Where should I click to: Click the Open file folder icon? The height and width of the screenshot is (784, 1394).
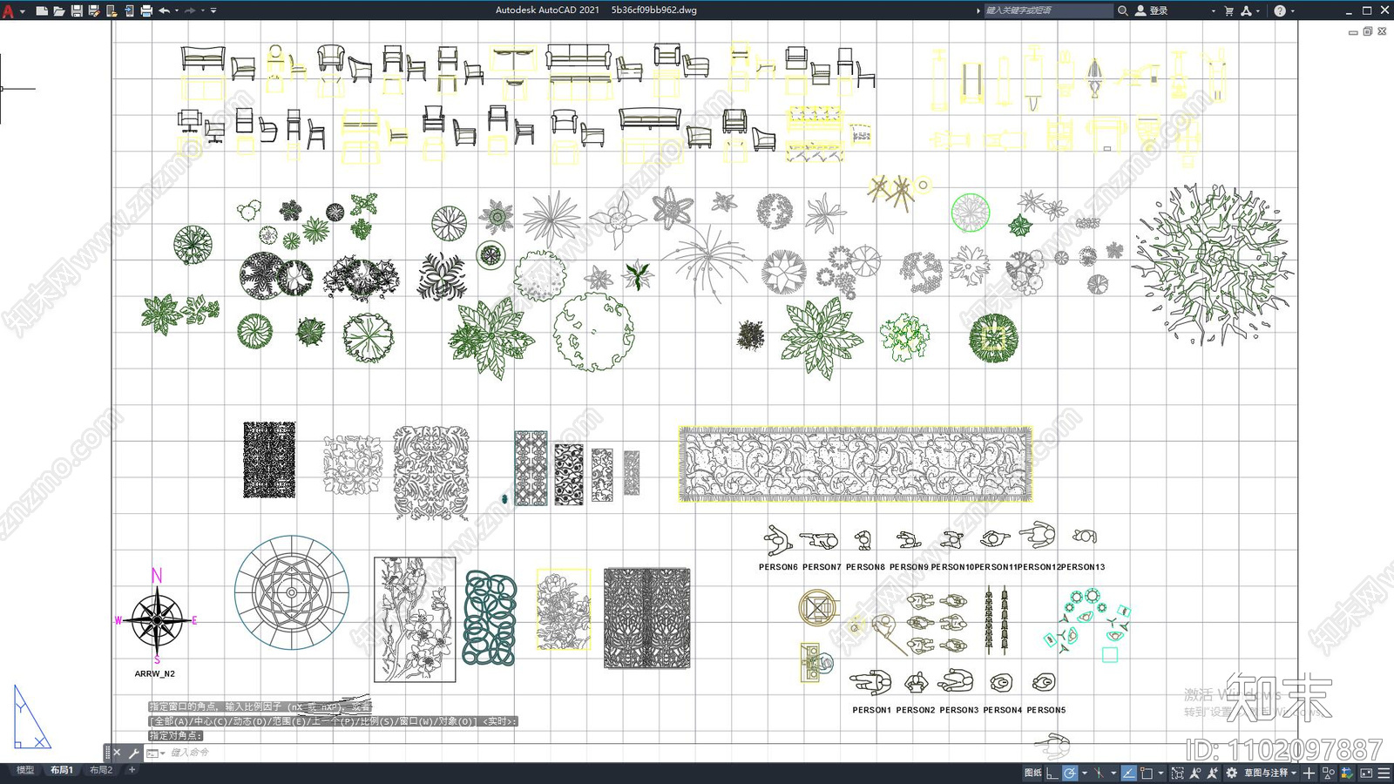click(x=58, y=10)
